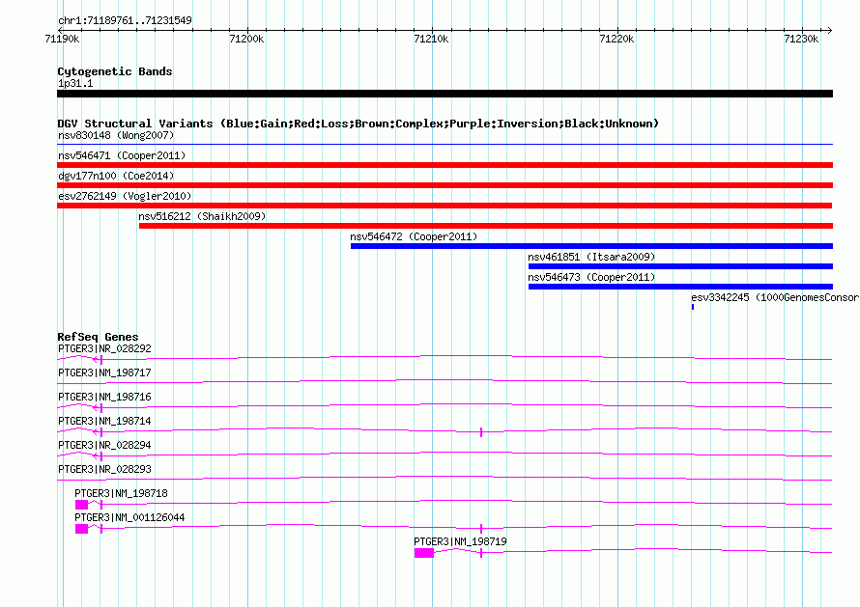Open transcript label PTGER3|NM_198718
Screen dimensions: 860x607
click(x=121, y=493)
